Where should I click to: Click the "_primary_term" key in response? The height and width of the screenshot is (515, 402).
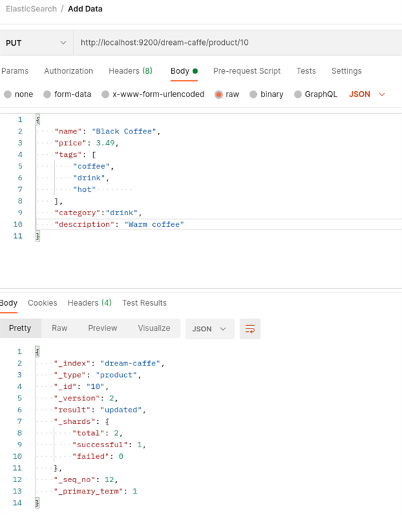[x=89, y=492]
